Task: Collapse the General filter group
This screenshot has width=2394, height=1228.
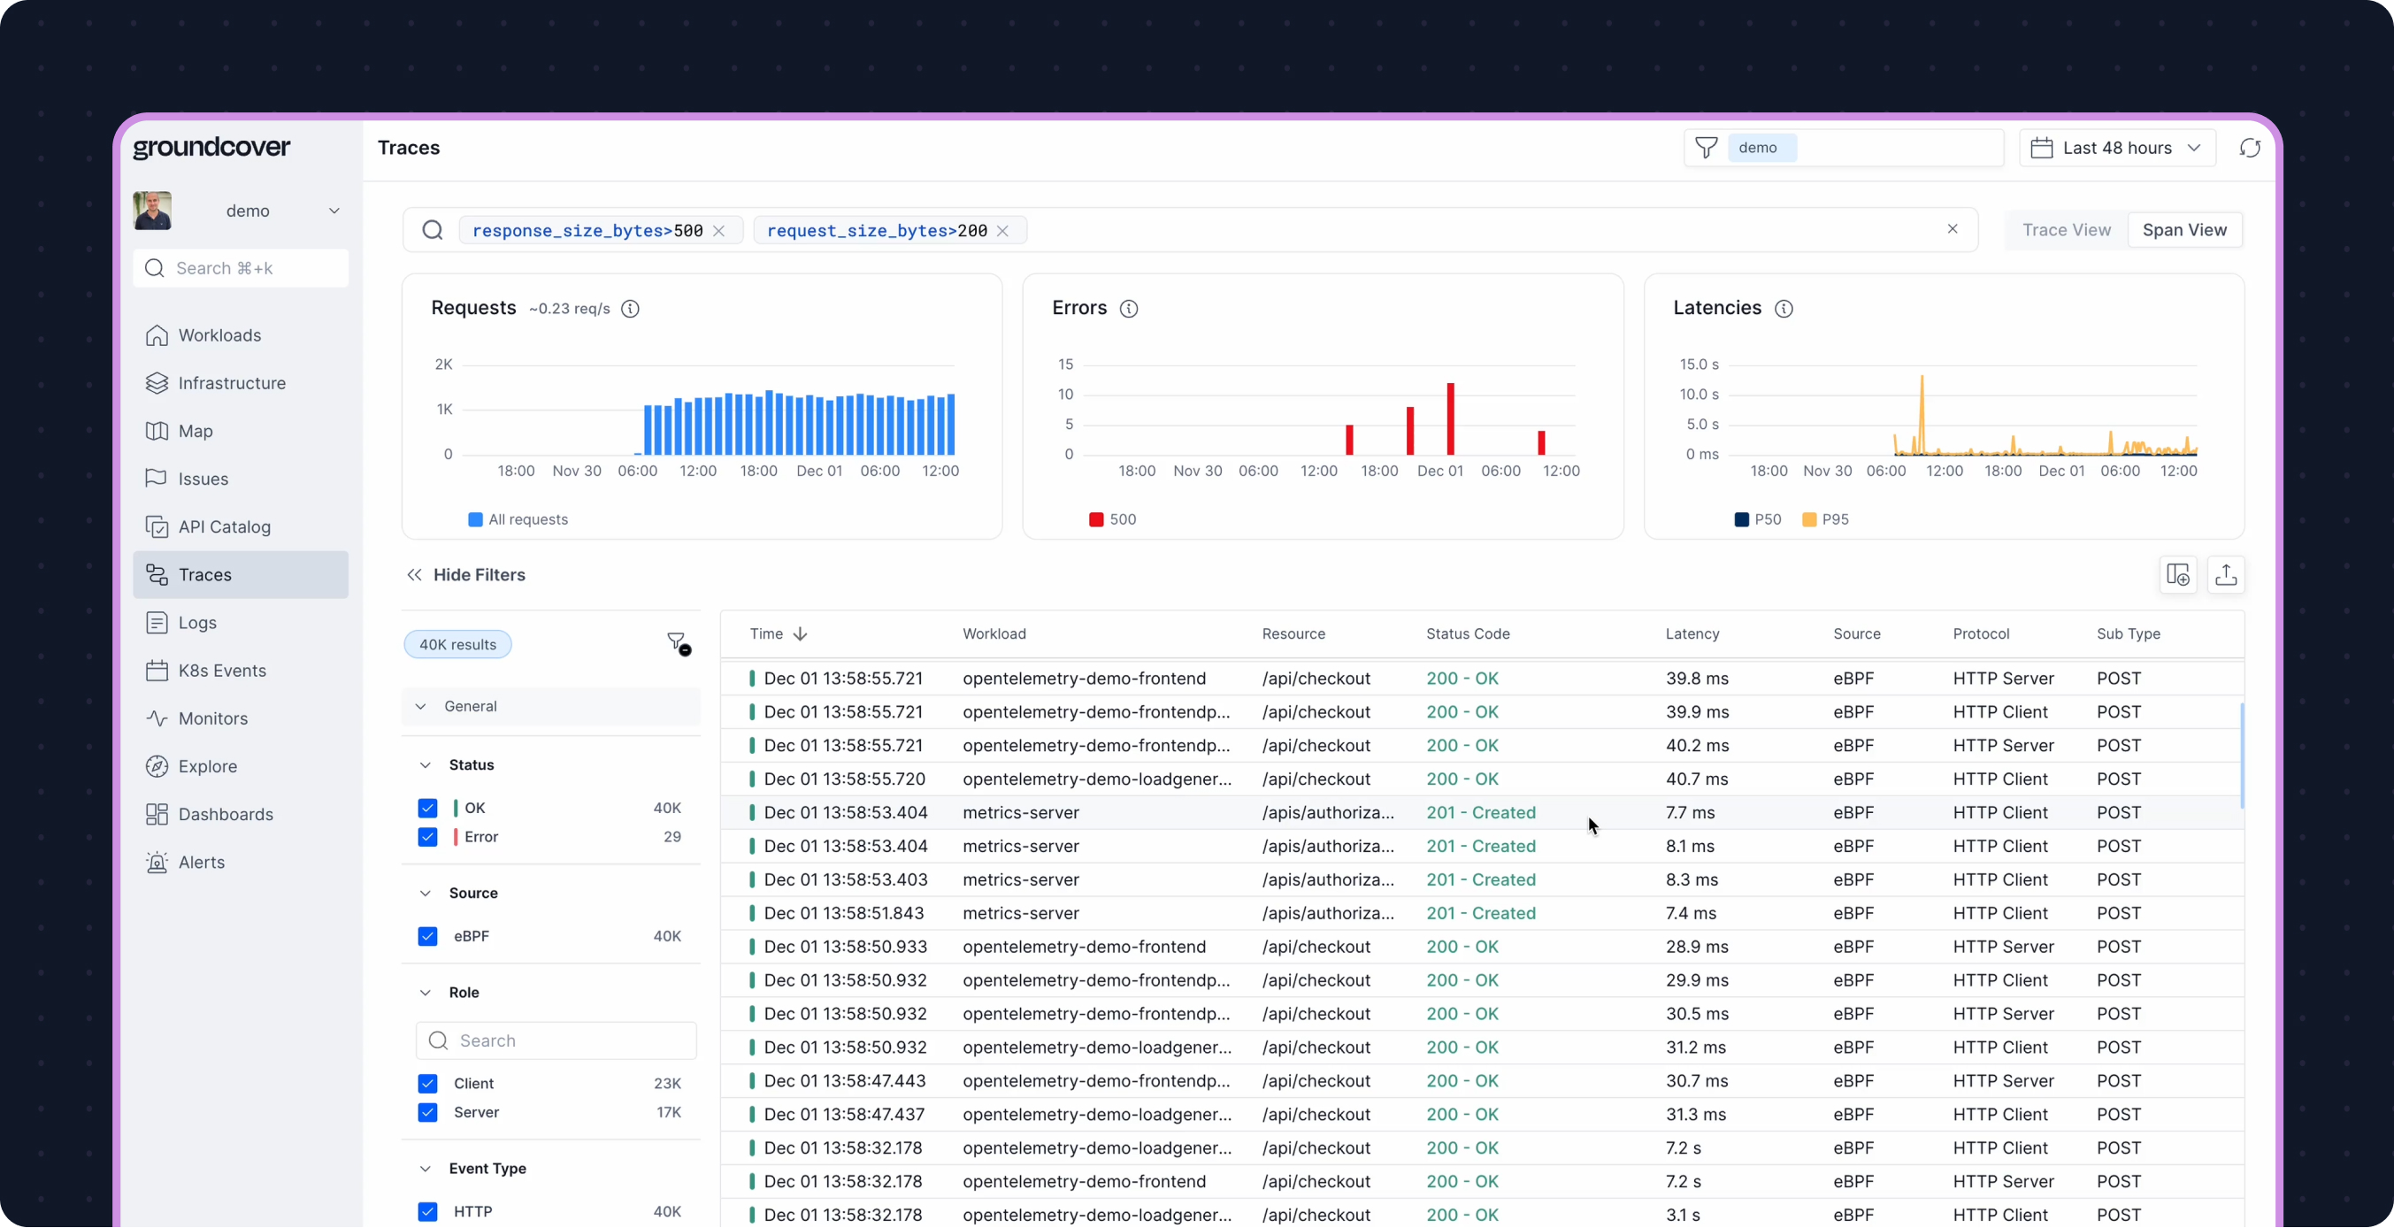Action: (x=421, y=707)
